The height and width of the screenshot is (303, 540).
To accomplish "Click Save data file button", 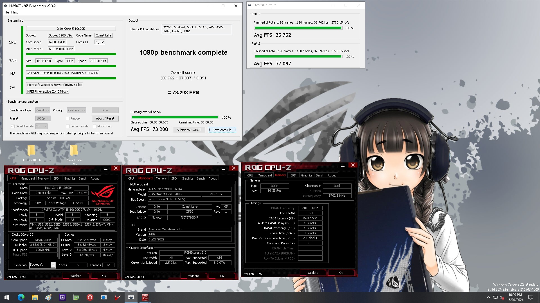I will pos(222,130).
